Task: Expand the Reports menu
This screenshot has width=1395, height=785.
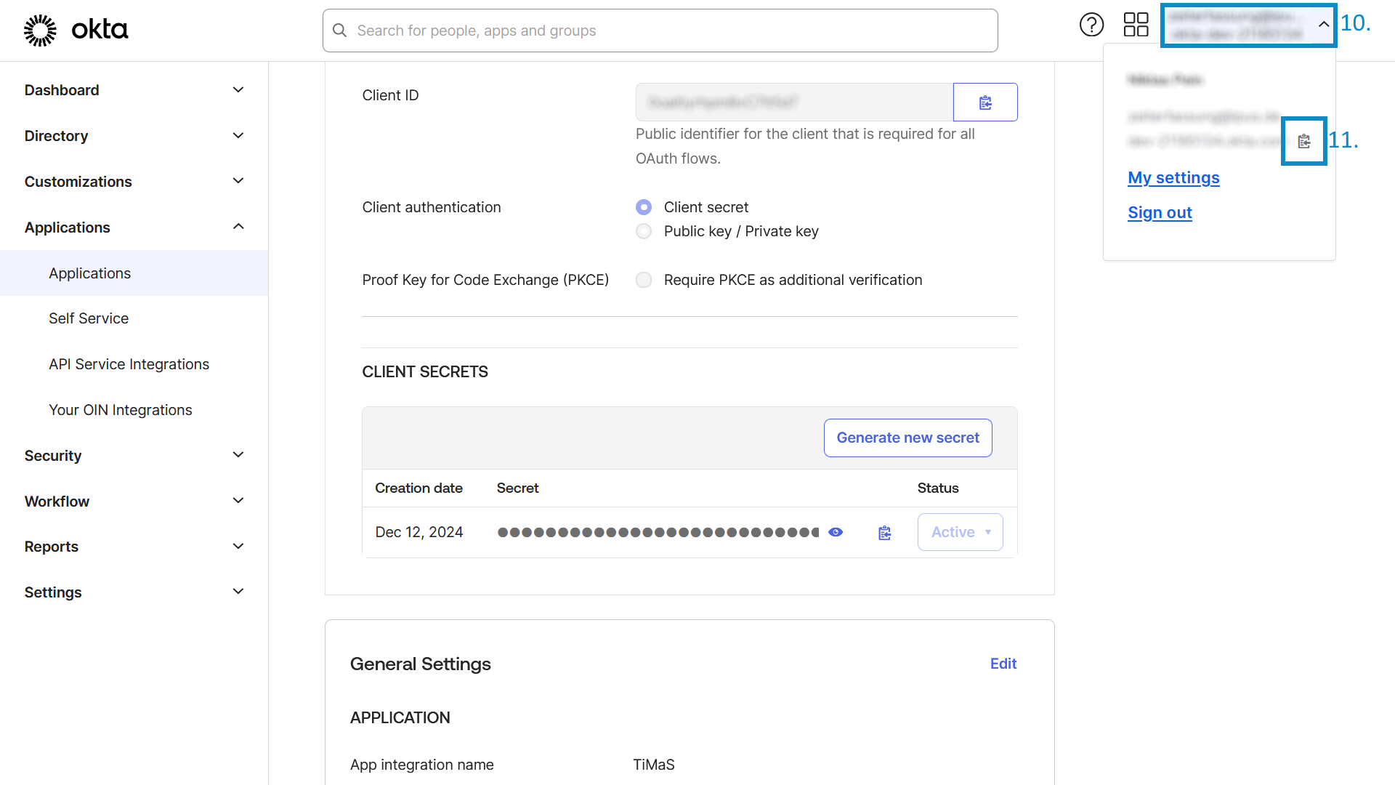Action: pyautogui.click(x=134, y=547)
